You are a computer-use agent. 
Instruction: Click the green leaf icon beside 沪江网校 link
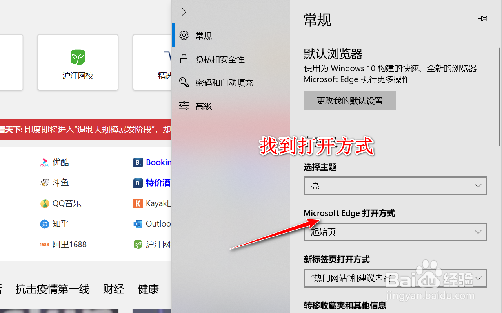tap(138, 245)
